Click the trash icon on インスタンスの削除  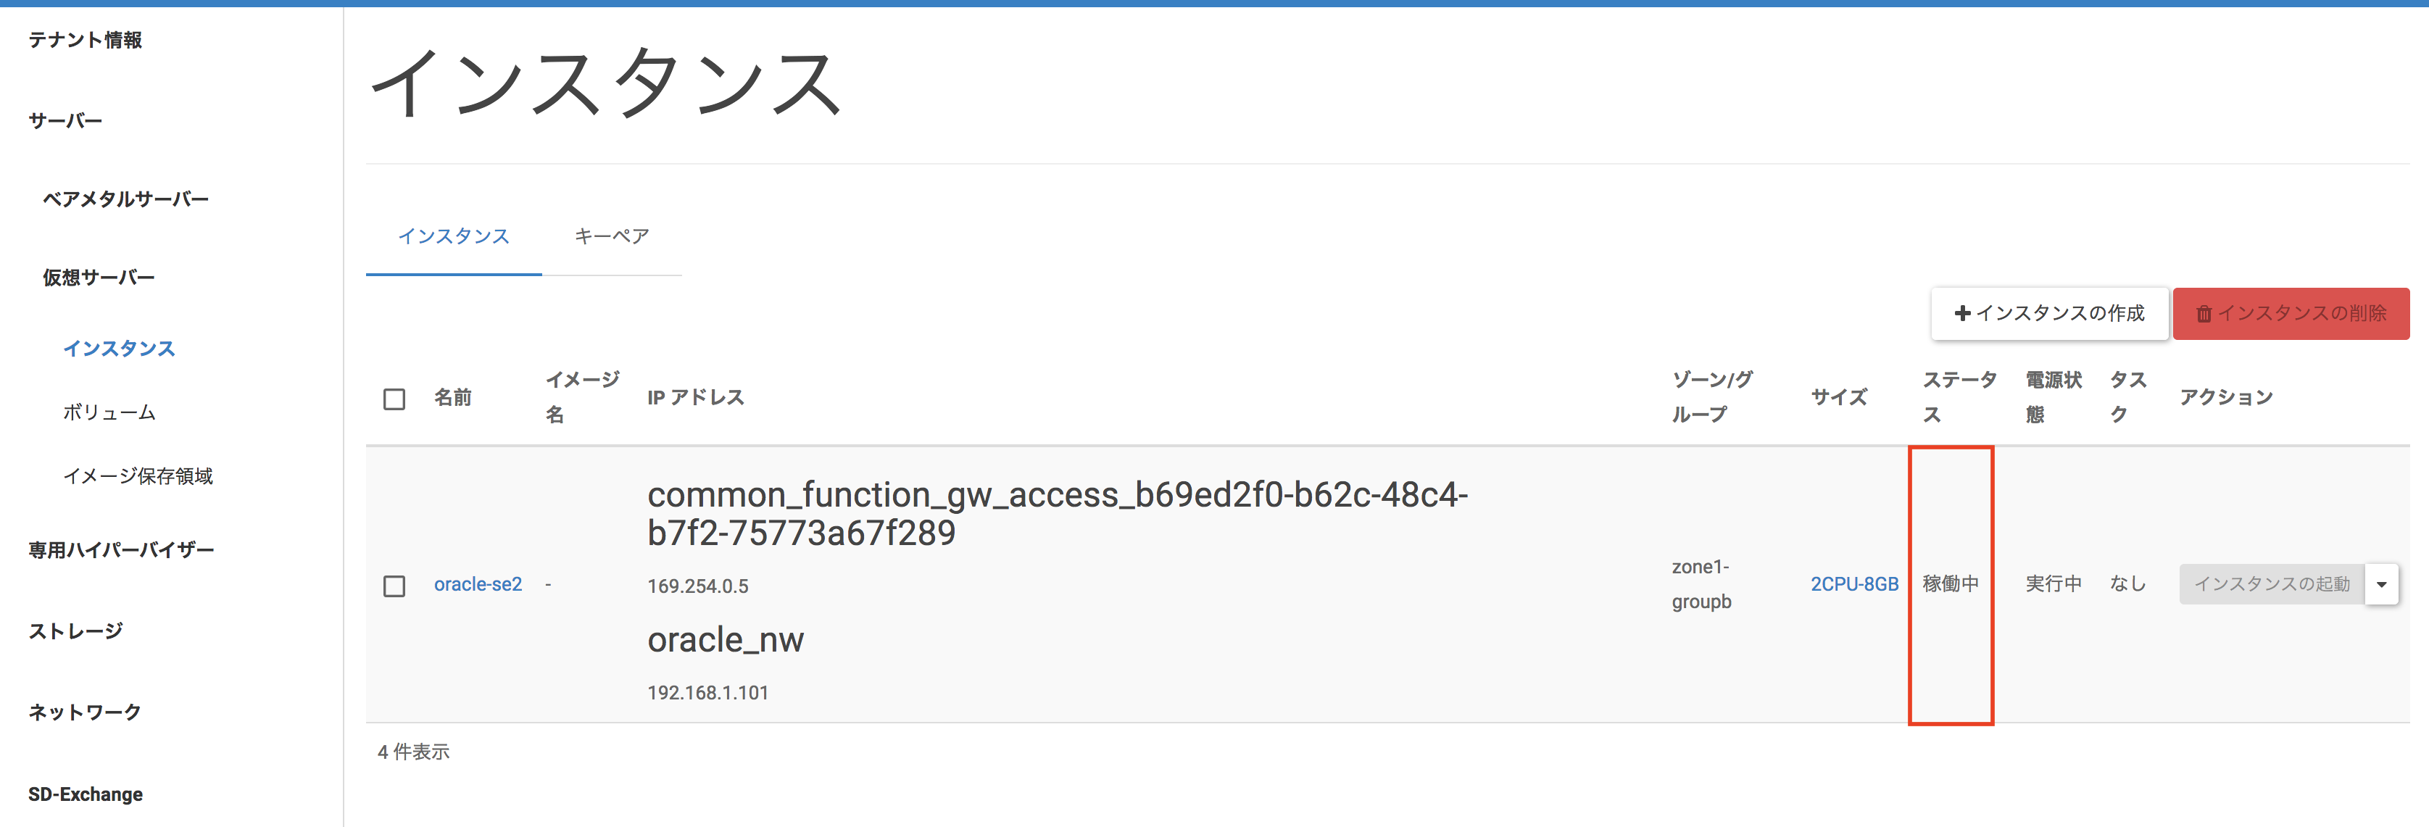(2204, 314)
